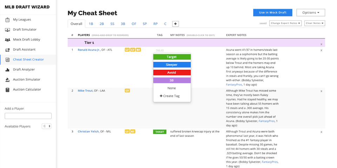Open Mike Trout player link

click(85, 91)
